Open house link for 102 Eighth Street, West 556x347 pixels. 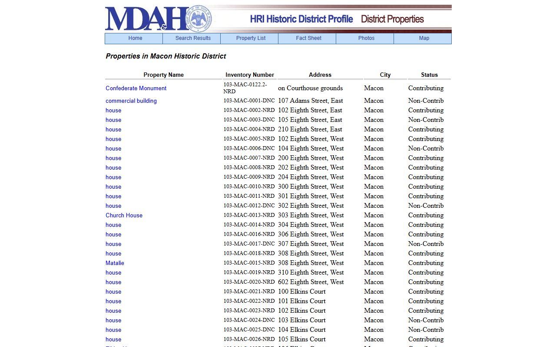(113, 139)
